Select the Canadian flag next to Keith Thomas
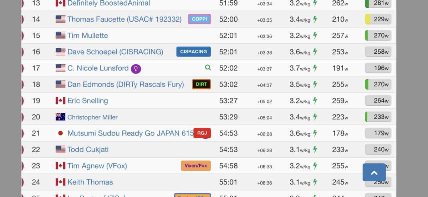428x197 pixels. click(61, 182)
